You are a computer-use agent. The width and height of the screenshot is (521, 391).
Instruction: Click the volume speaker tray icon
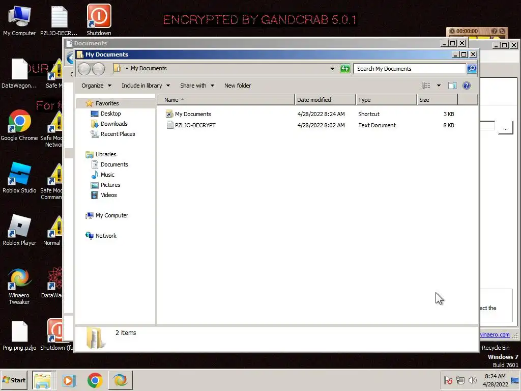(x=472, y=380)
